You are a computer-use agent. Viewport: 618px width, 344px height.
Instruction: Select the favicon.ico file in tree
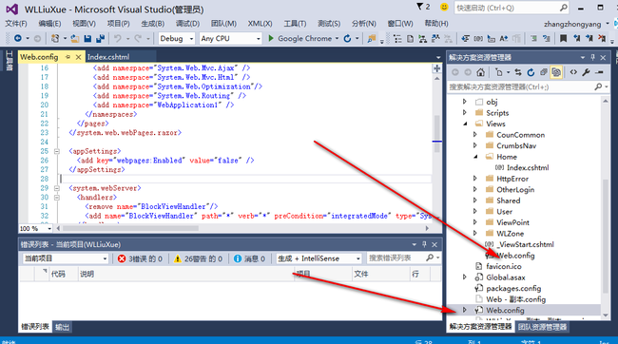503,266
